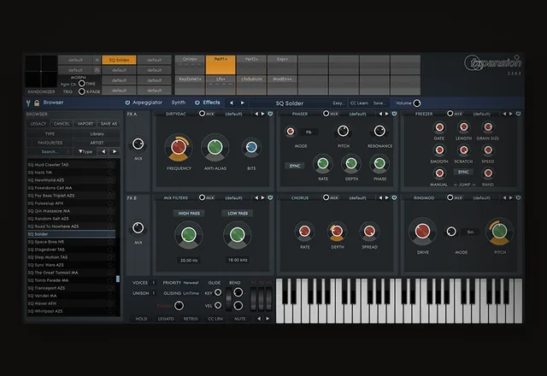Adjust Ringmod DRIVE knob
Viewport: 547px width, 376px height.
[422, 232]
